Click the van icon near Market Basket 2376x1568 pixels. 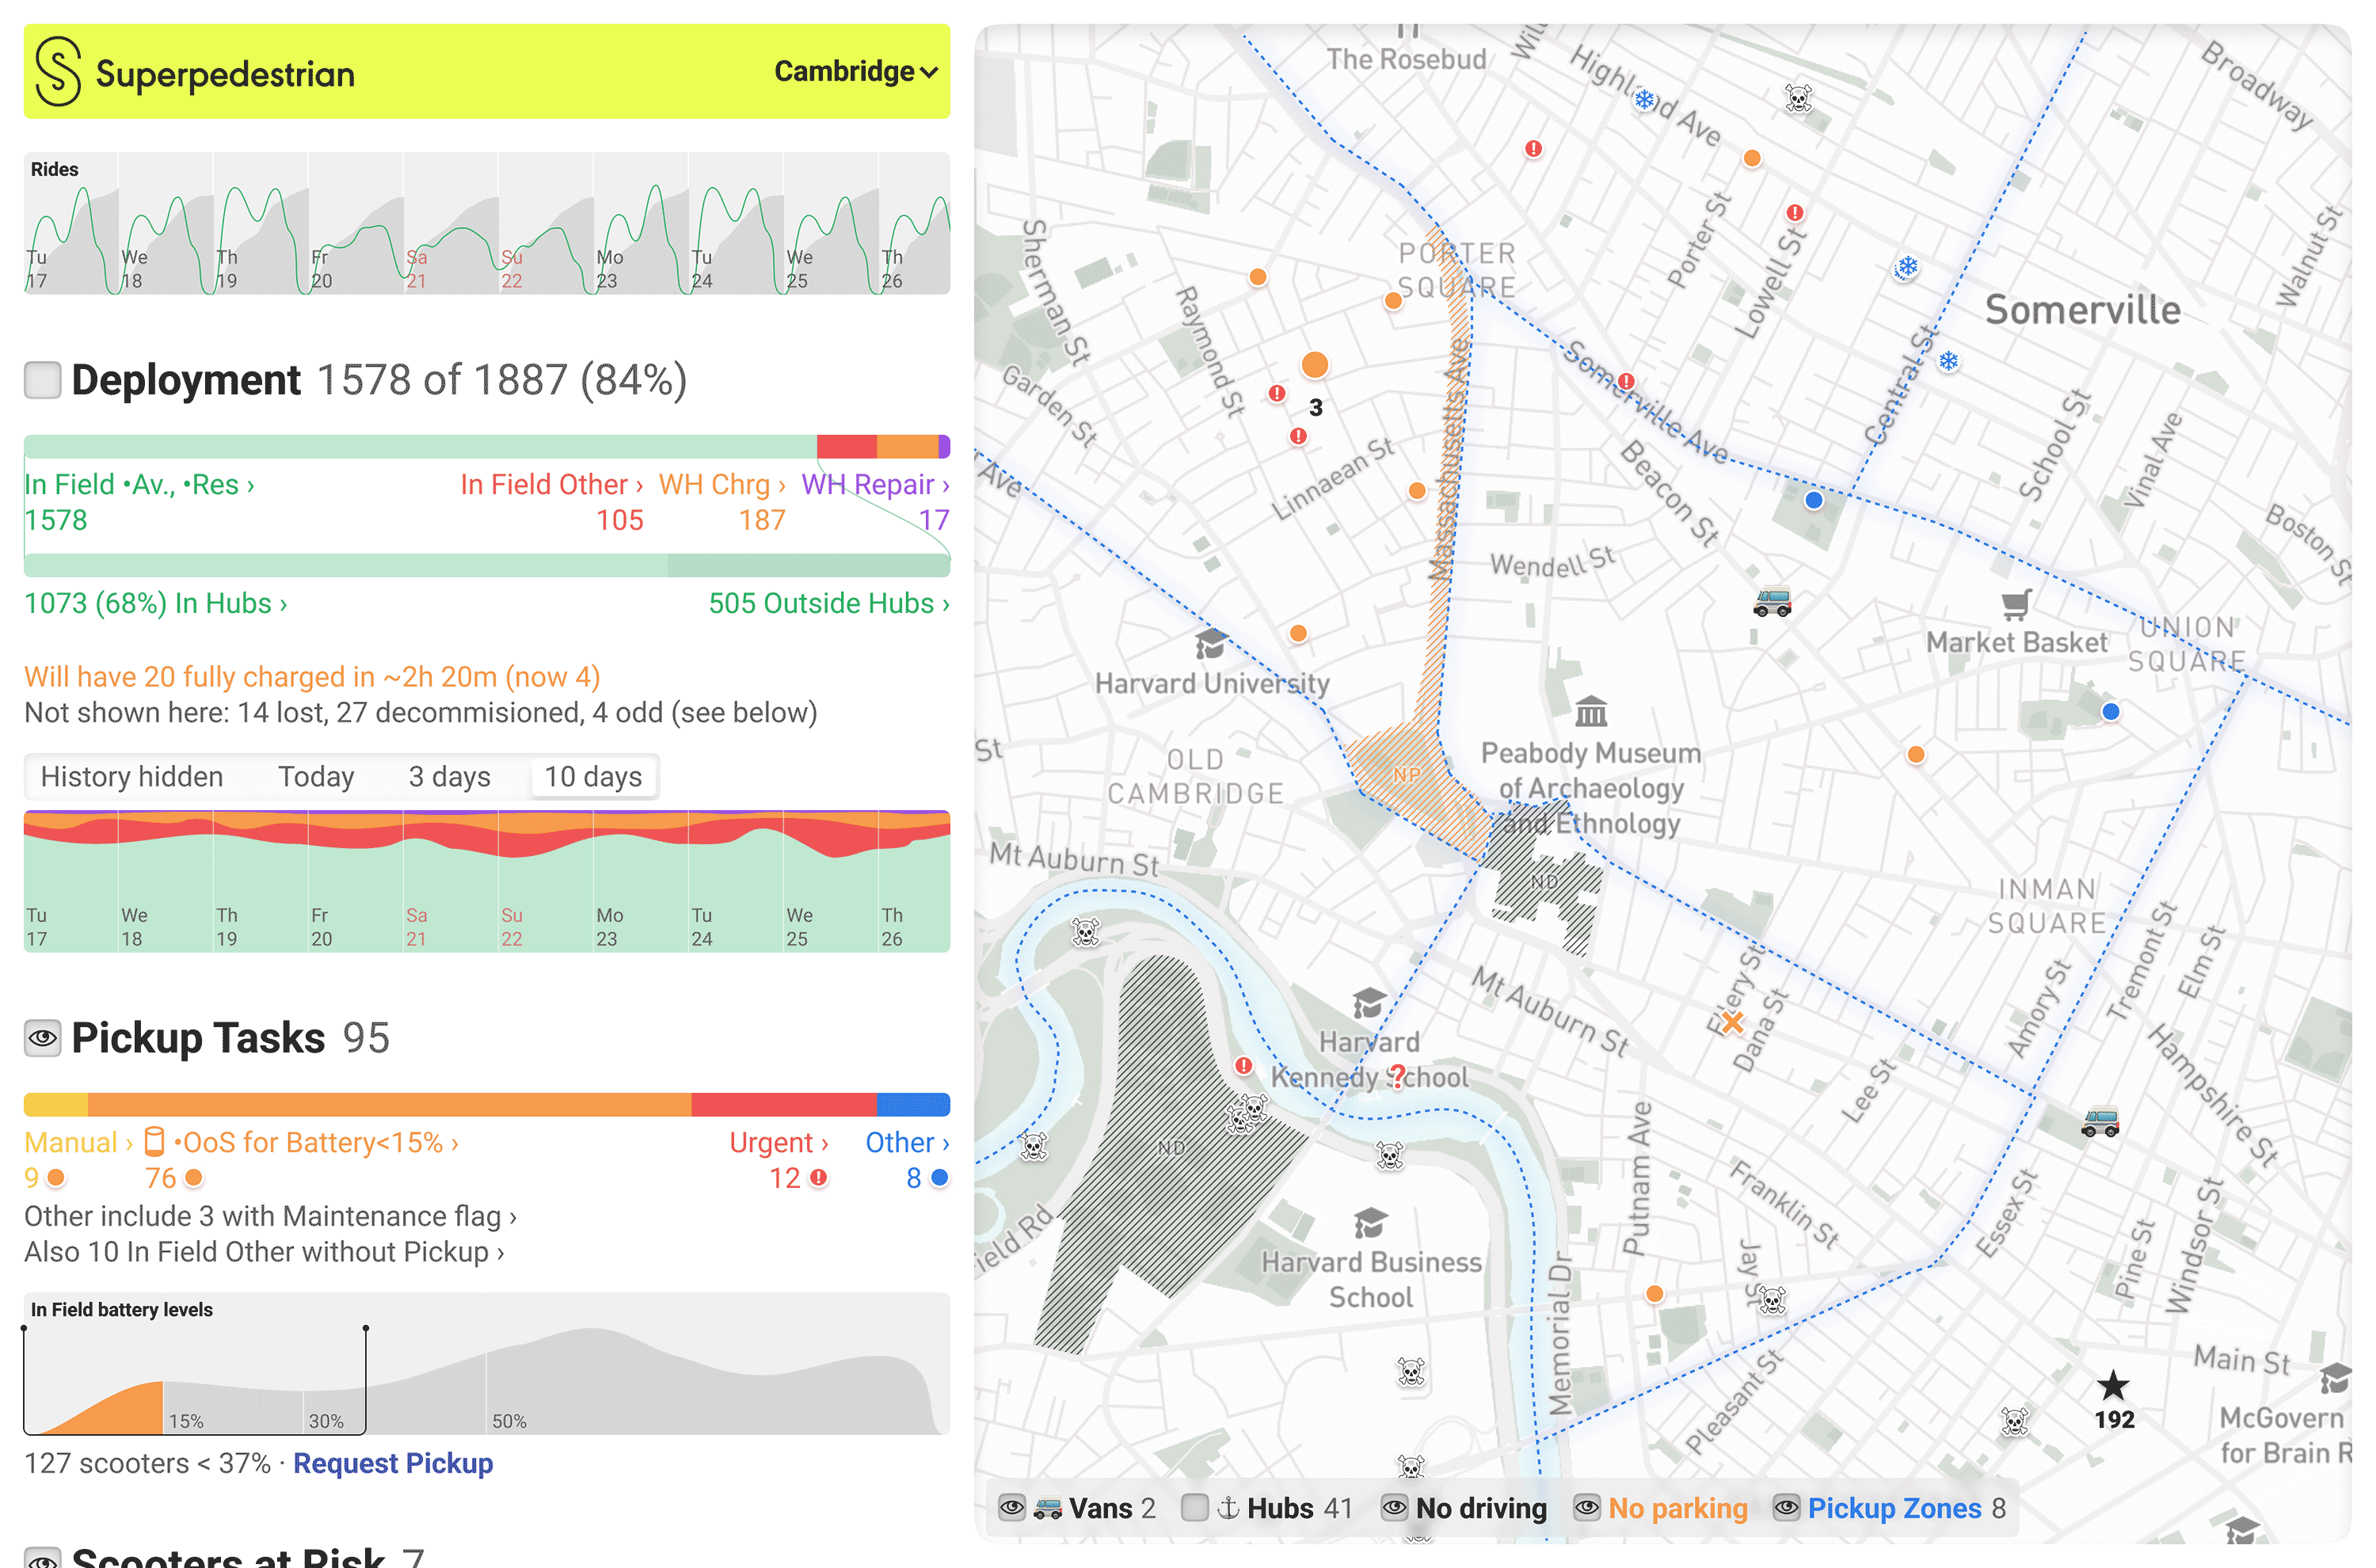(1772, 602)
